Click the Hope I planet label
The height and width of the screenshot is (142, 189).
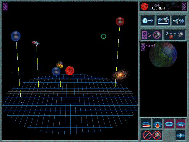150,45
